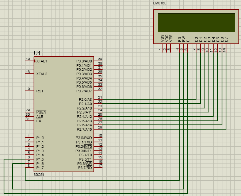Select the RST pin 9 terminal
241x196 pixels.
[x=29, y=91]
